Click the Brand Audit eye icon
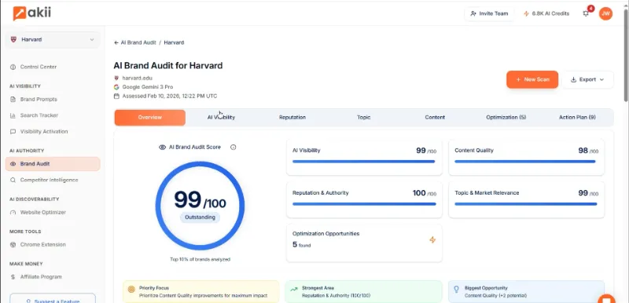The width and height of the screenshot is (629, 303). click(x=13, y=164)
